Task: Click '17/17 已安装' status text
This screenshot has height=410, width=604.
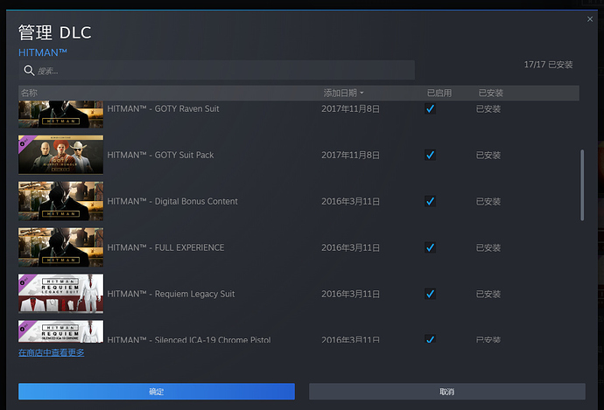Action: coord(548,65)
